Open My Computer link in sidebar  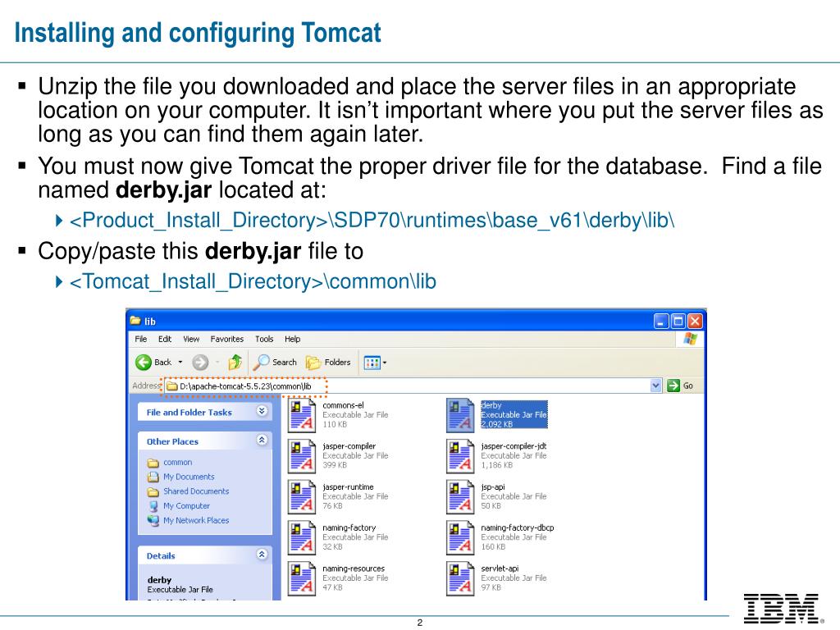pyautogui.click(x=186, y=505)
